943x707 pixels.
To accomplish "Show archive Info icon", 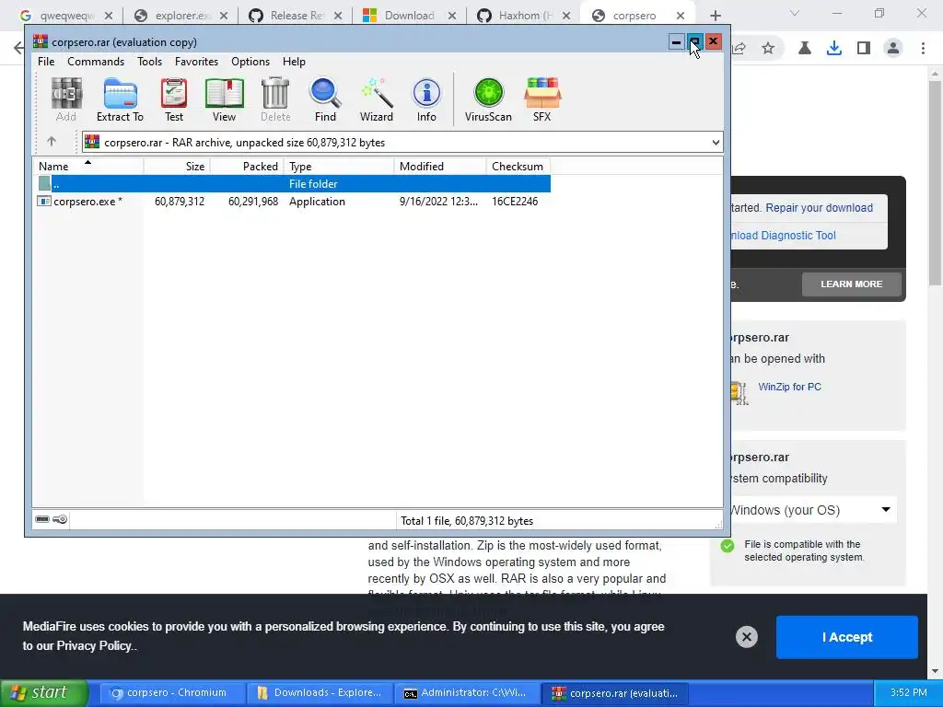I will click(426, 99).
